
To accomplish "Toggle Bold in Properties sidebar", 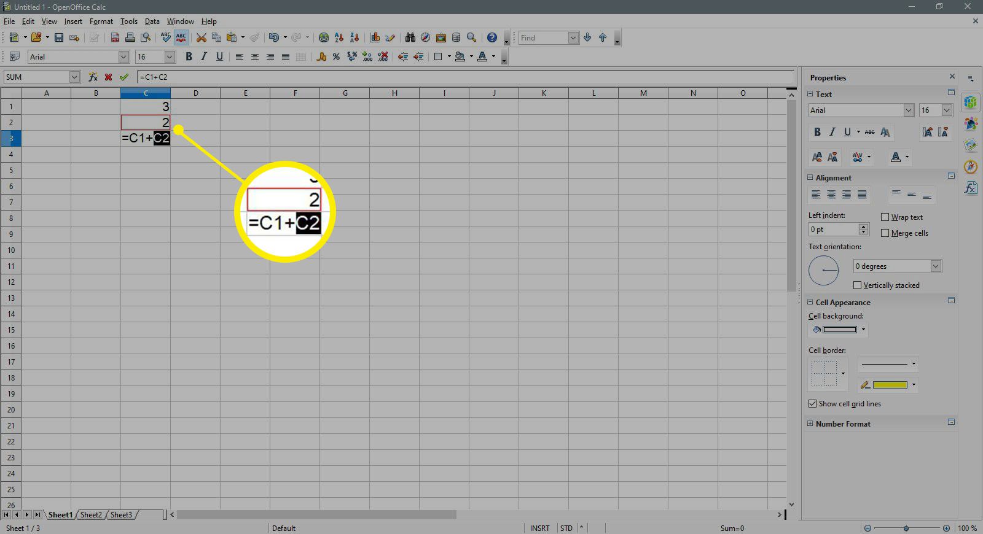I will [817, 132].
